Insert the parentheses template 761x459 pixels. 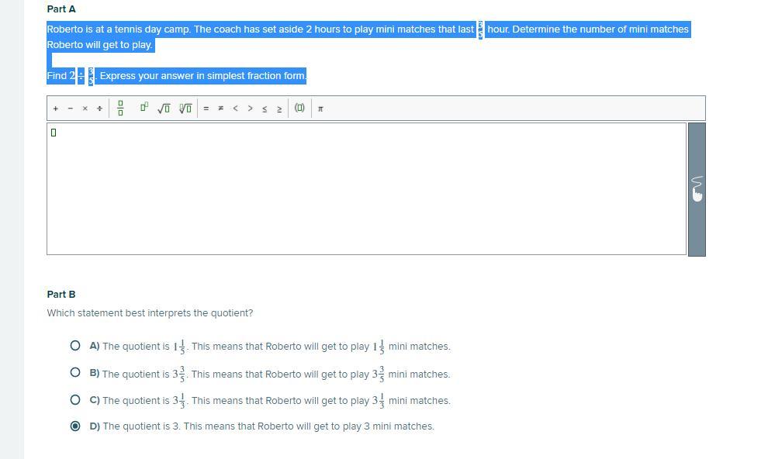[x=299, y=109]
